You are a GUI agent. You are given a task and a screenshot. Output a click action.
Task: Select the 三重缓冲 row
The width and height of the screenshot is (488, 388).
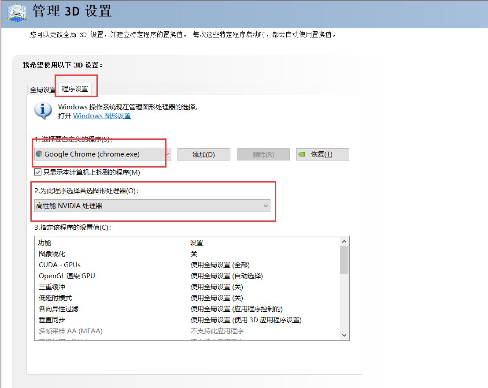(187, 287)
